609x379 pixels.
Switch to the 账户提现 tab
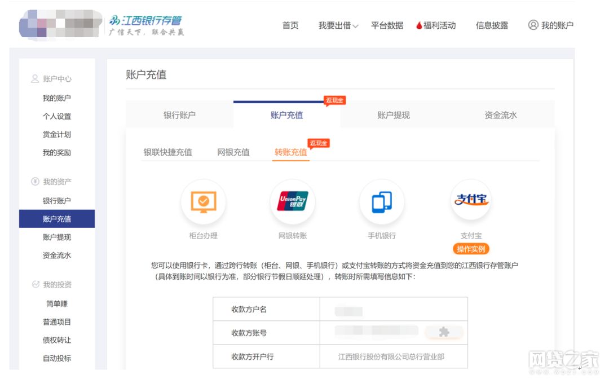pos(394,115)
